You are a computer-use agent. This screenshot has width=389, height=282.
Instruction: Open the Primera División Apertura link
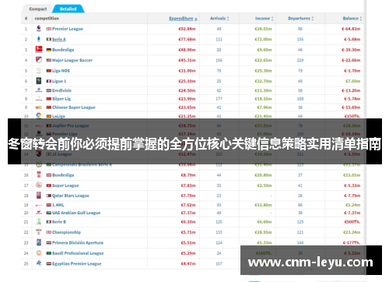[x=78, y=243]
